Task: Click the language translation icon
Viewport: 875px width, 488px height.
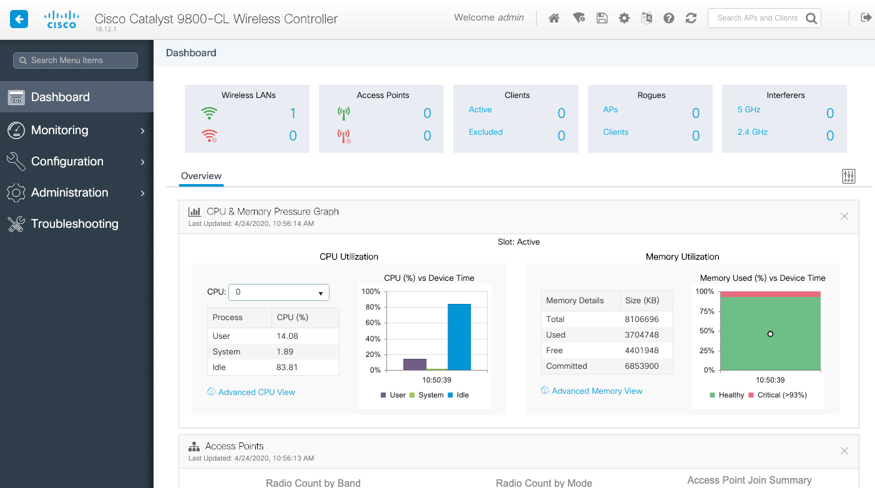Action: (647, 18)
